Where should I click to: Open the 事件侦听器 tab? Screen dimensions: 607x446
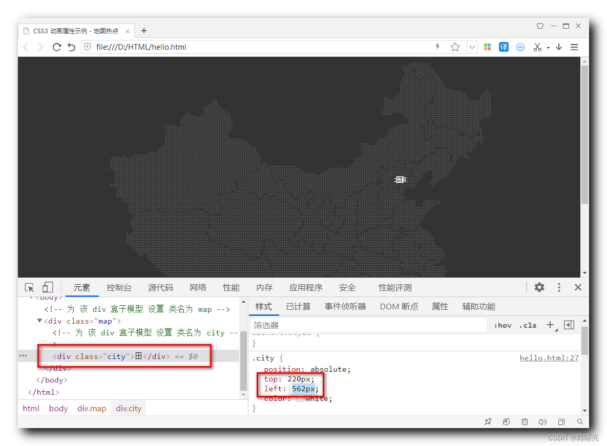click(x=345, y=307)
